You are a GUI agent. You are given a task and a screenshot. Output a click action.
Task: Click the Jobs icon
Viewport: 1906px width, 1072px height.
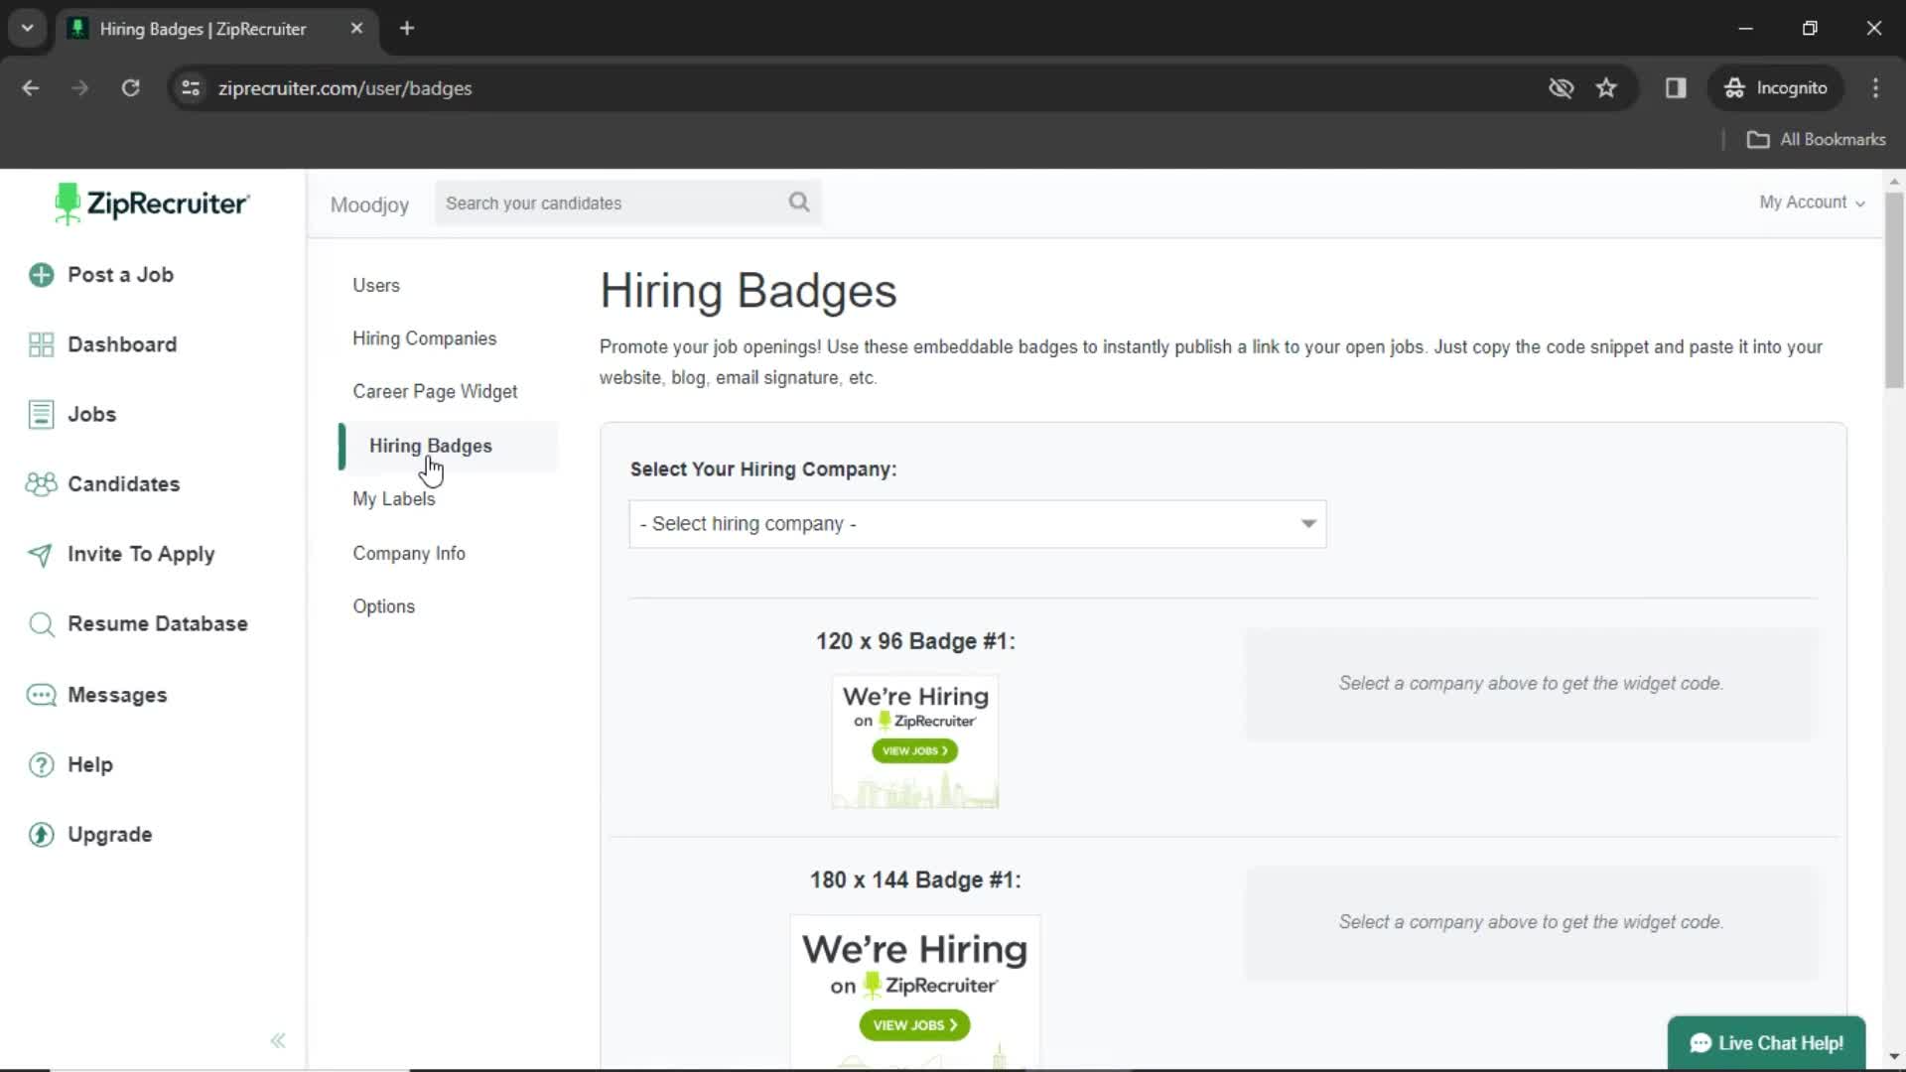pos(42,414)
